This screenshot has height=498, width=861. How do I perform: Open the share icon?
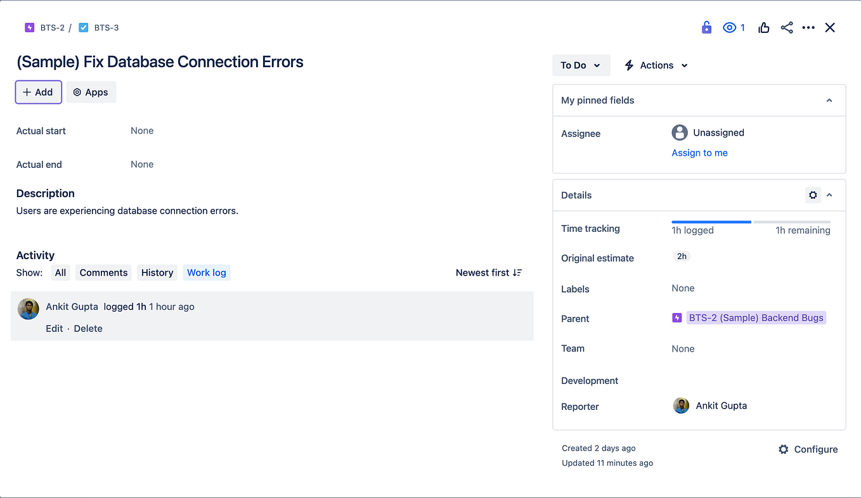[x=786, y=27]
